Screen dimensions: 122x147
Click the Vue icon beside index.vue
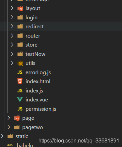(20, 99)
